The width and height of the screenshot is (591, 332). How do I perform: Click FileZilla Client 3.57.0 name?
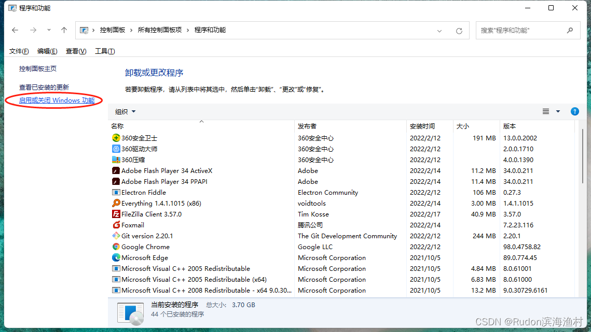click(x=152, y=214)
